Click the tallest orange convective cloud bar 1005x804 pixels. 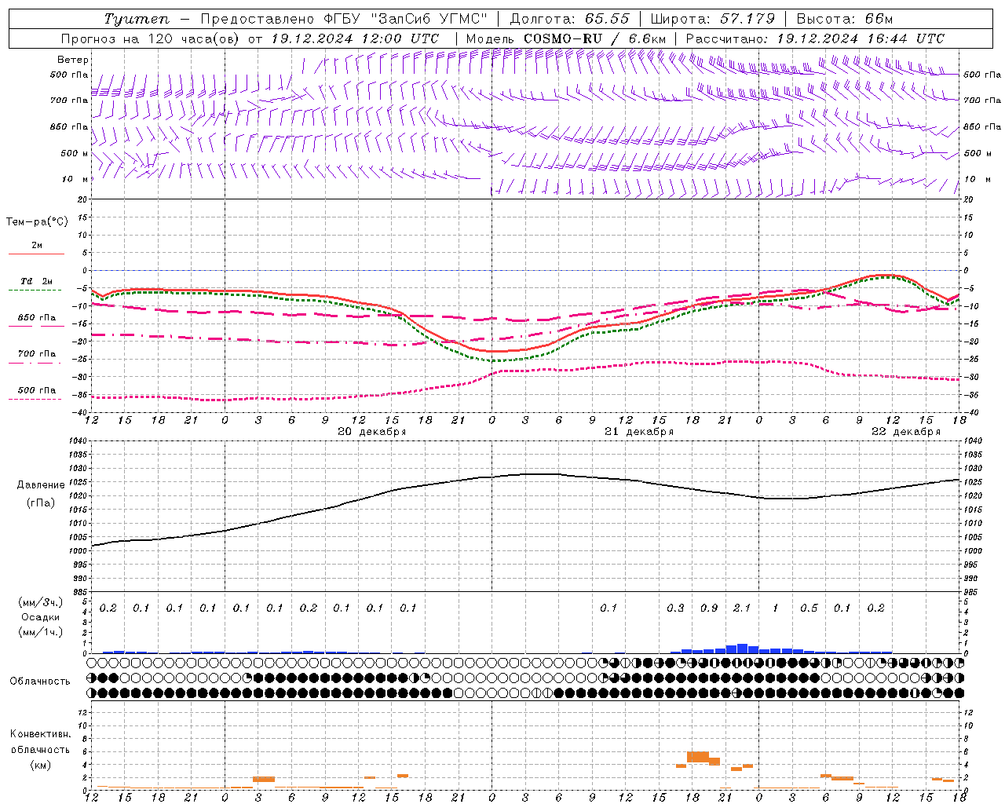[x=697, y=757]
